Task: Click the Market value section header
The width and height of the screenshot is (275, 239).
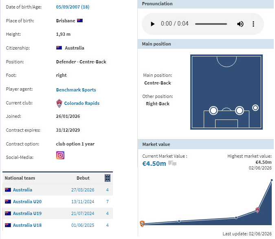Action: 206,144
